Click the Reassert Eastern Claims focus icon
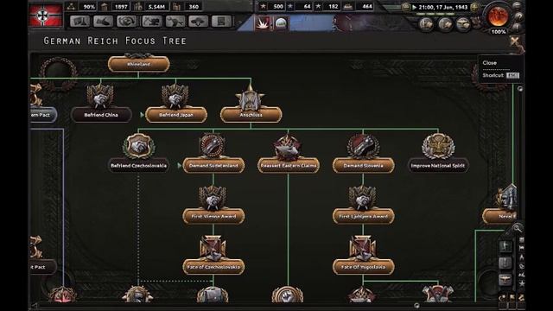Image resolution: width=553 pixels, height=311 pixels. coord(288,146)
